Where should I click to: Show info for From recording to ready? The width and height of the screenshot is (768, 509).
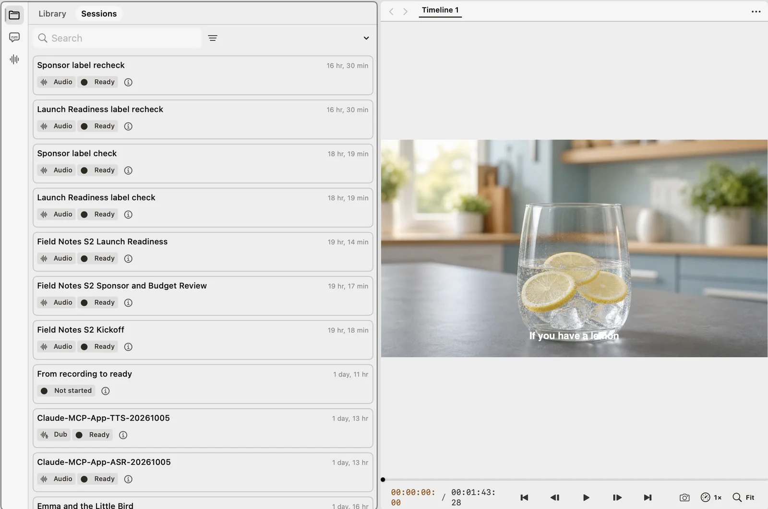point(106,391)
